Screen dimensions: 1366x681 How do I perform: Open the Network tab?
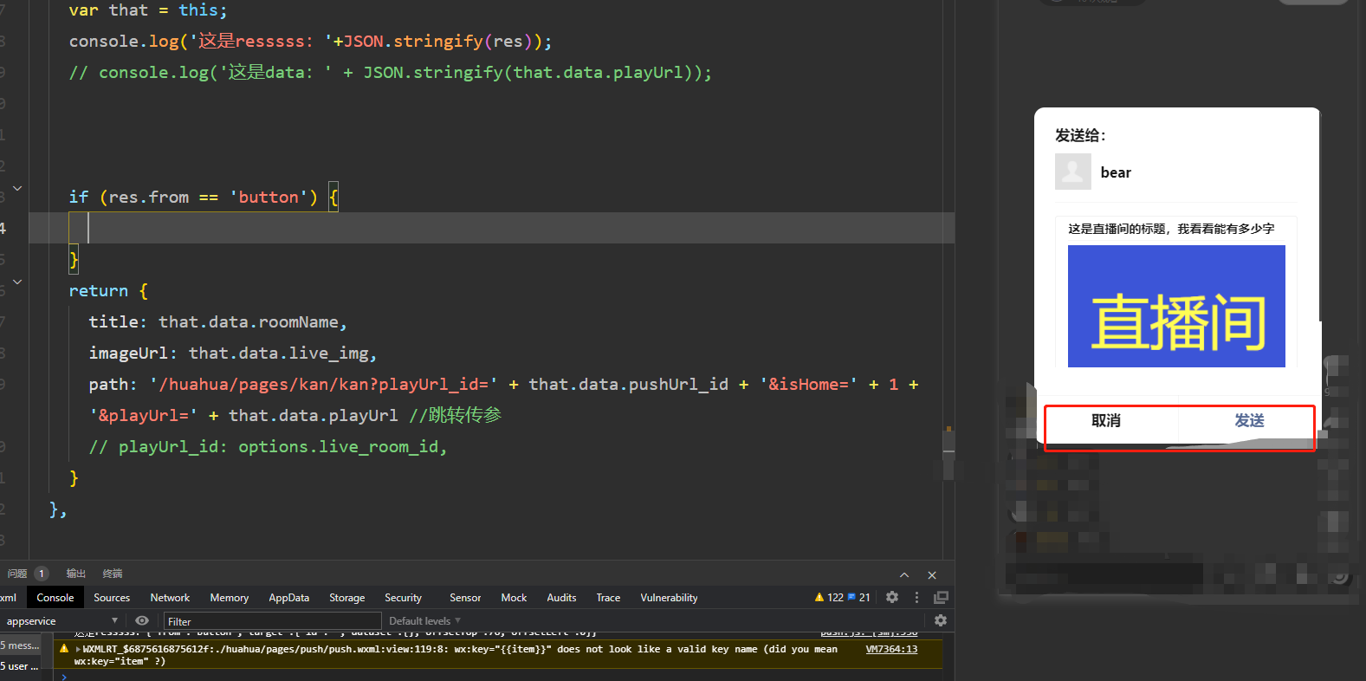(x=170, y=598)
